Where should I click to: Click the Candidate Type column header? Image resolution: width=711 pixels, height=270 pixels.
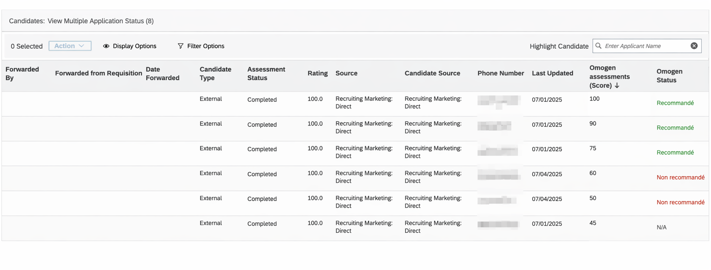coord(215,73)
